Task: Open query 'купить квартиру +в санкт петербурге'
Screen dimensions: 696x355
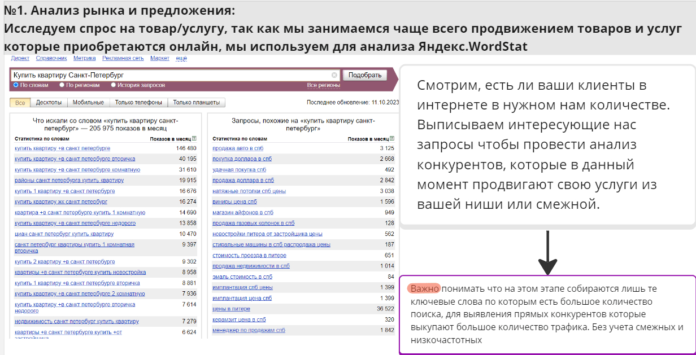Action: pos(63,148)
